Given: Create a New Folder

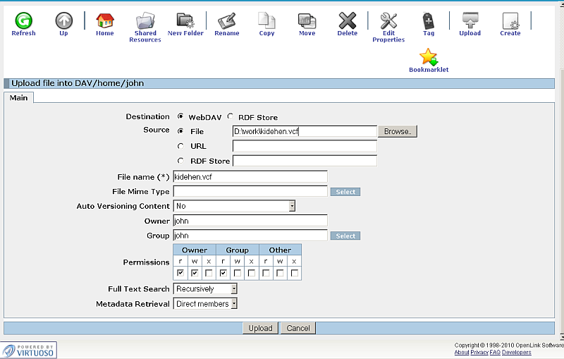Looking at the screenshot, I should coord(185,21).
